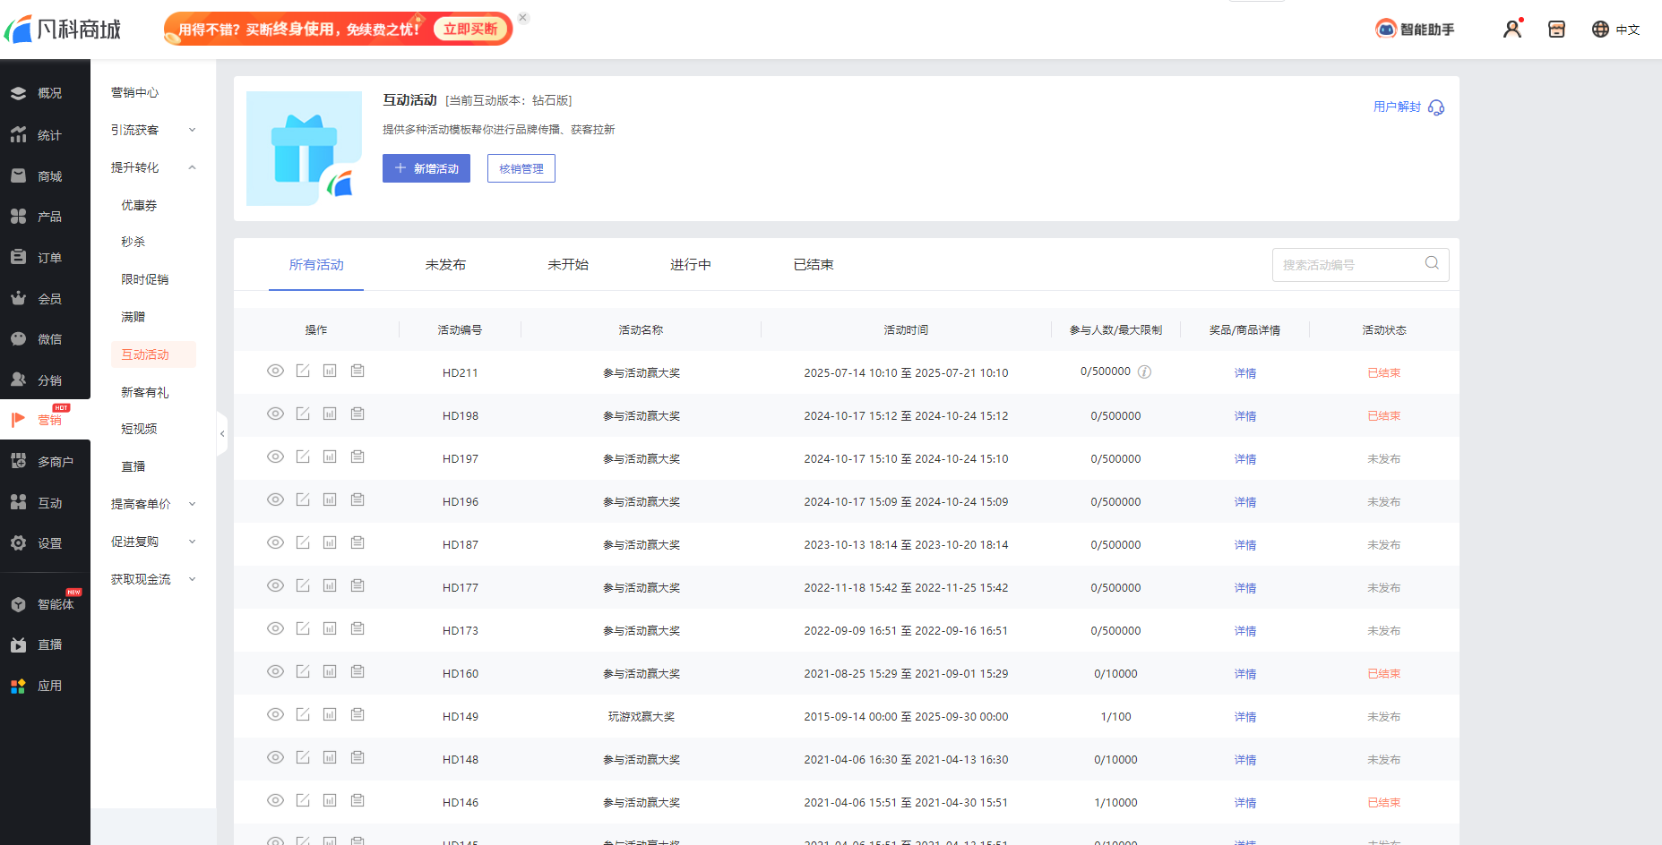Screen dimensions: 1662x845
Task: Collapse the sidebar using the arrow handle
Action: pyautogui.click(x=222, y=434)
